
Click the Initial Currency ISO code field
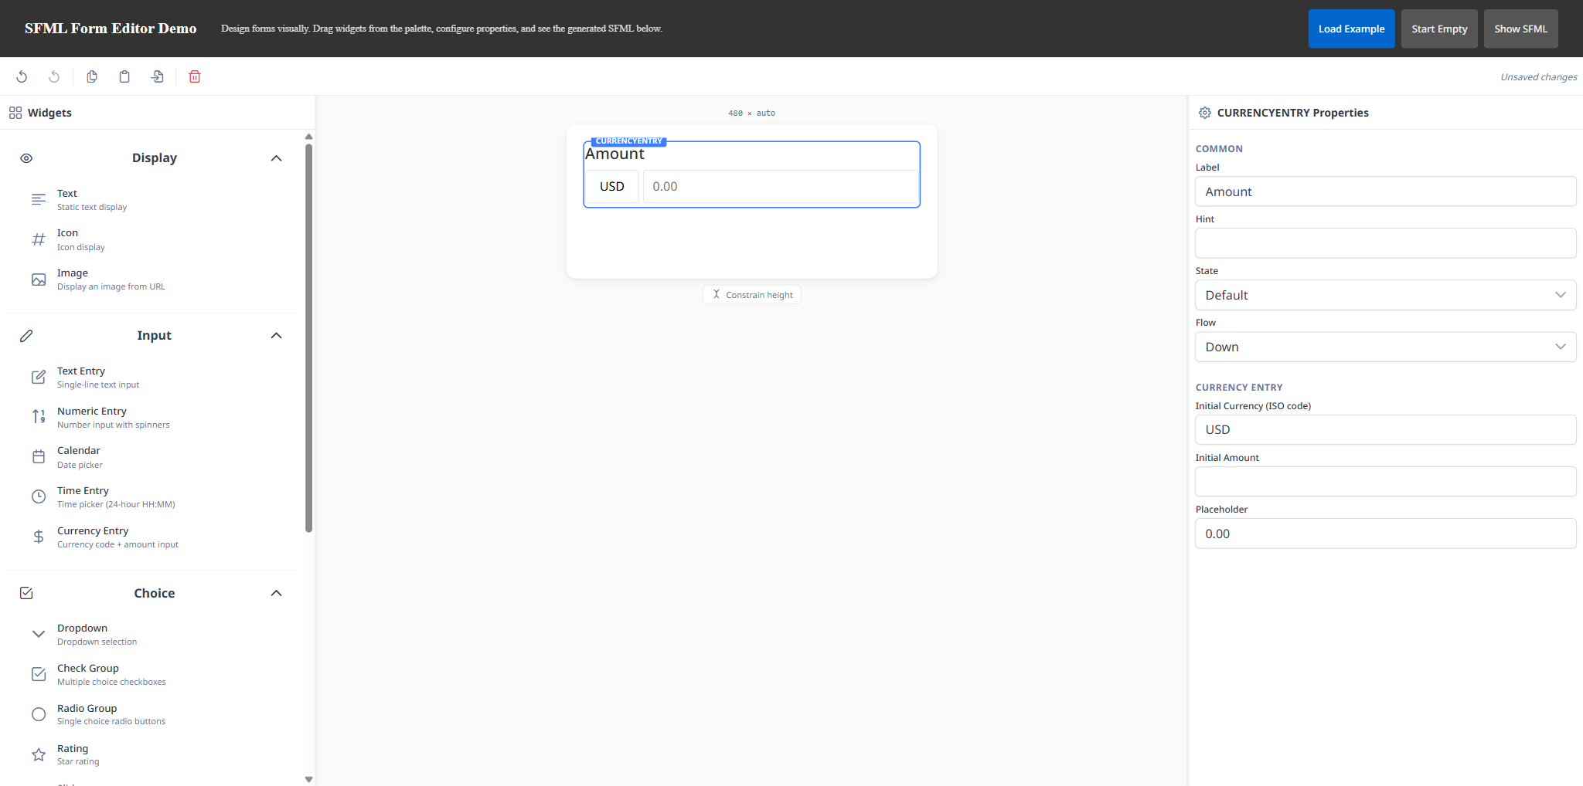[1385, 429]
